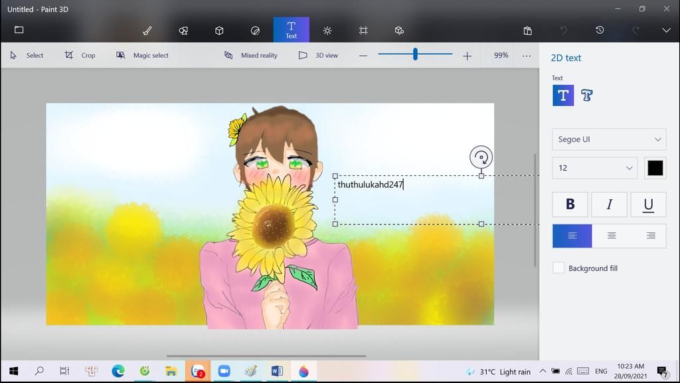Viewport: 680px width, 383px height.
Task: Expand the top bar chevron menu
Action: (667, 31)
